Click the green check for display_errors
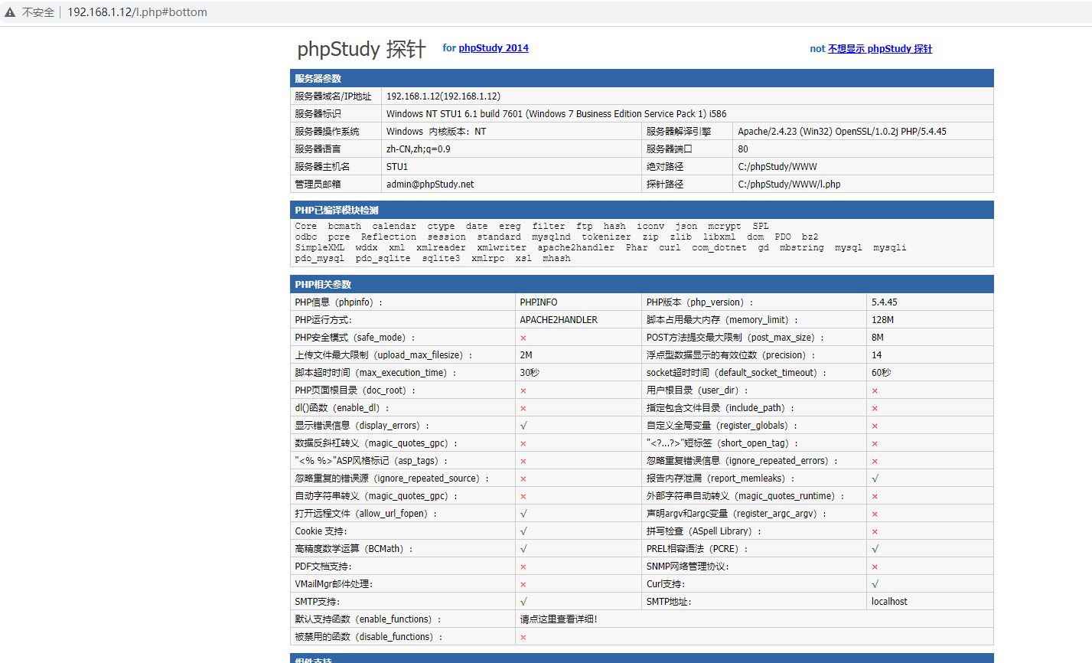Image resolution: width=1092 pixels, height=663 pixels. 523,426
